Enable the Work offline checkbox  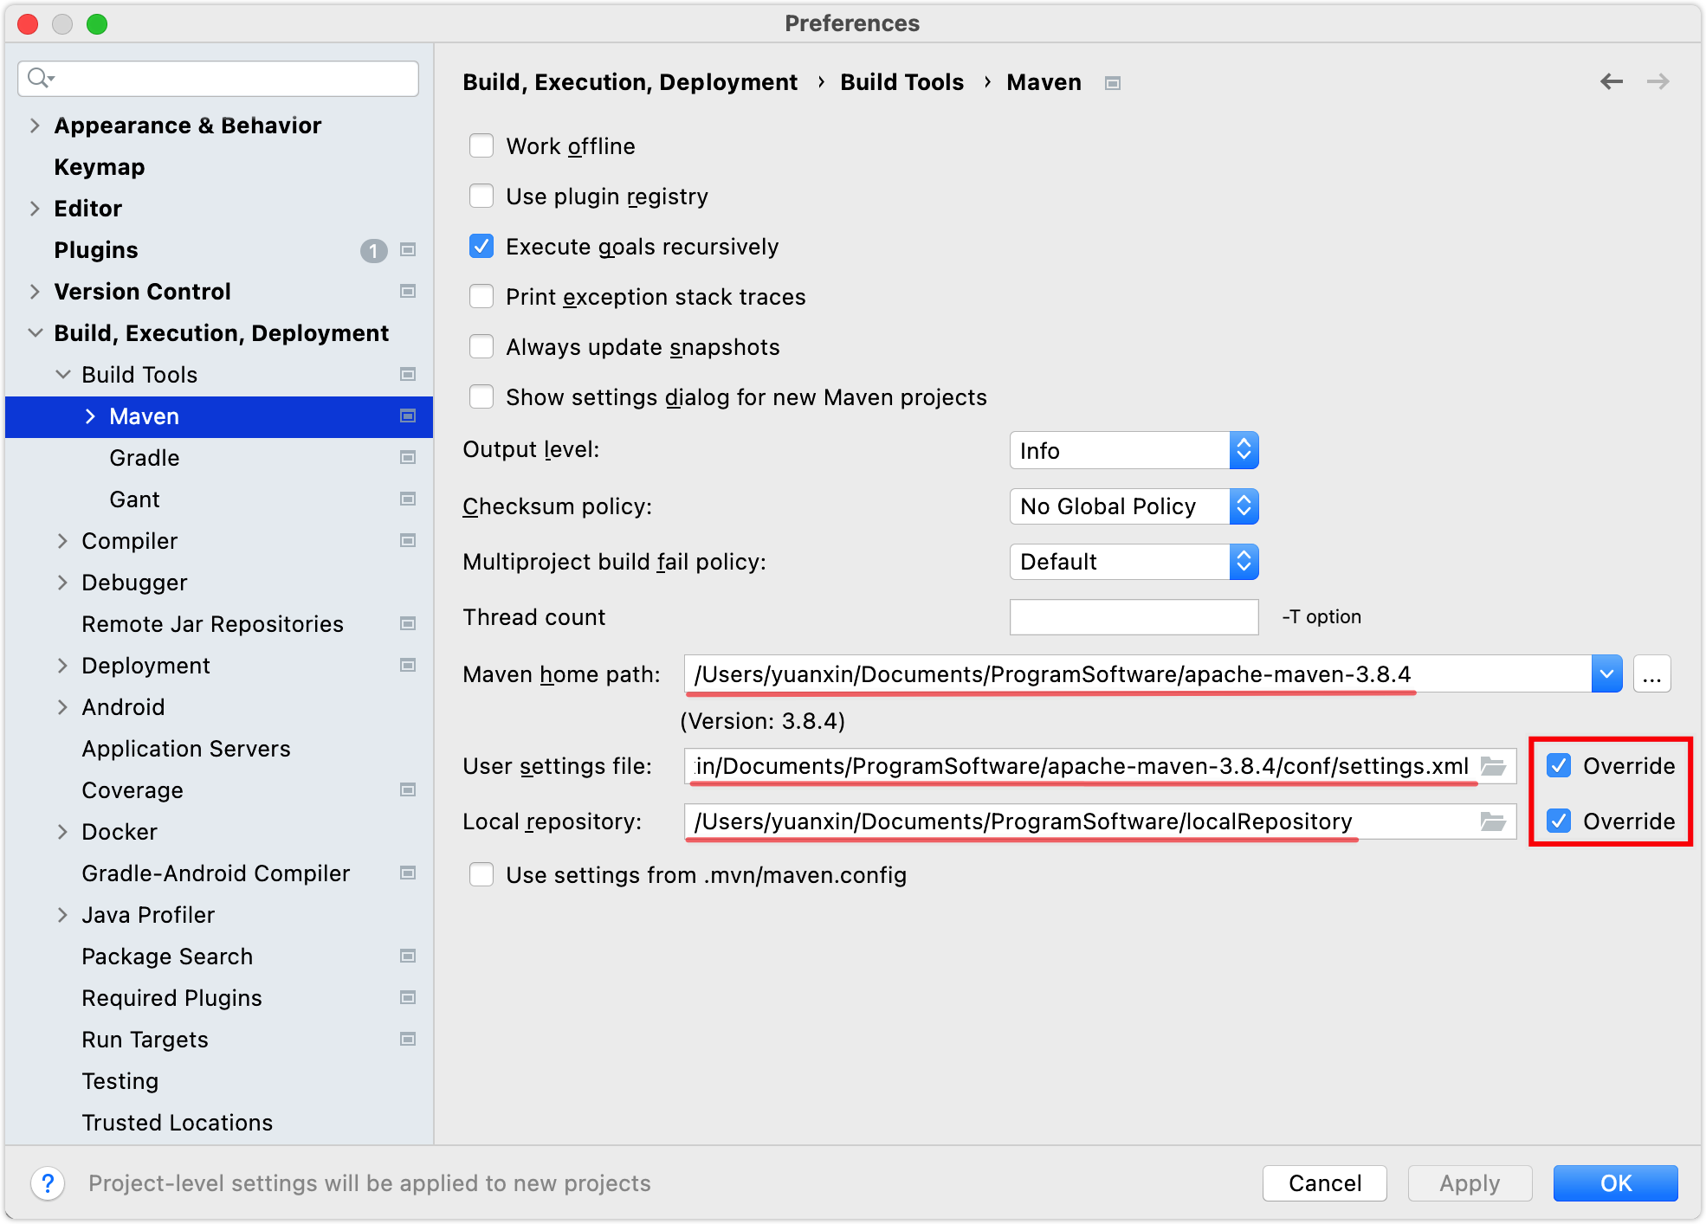[481, 145]
